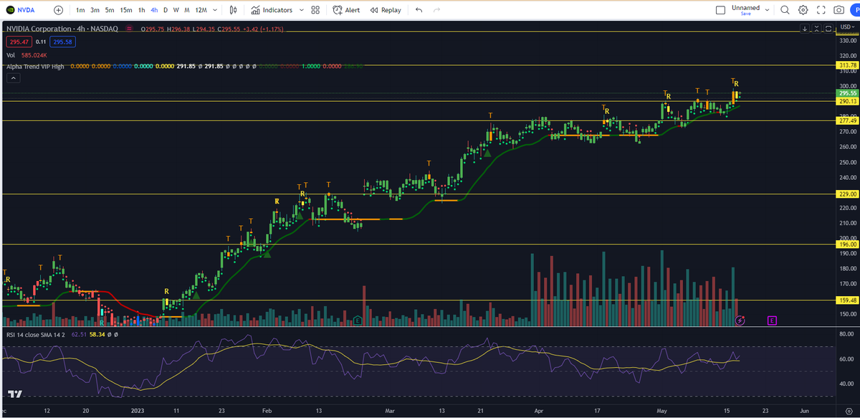Click the green E earnings marker

click(357, 320)
